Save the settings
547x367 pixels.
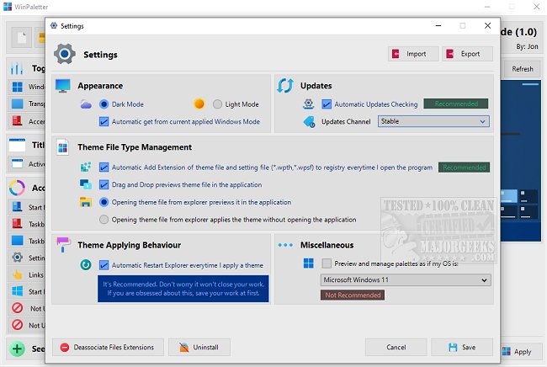(462, 347)
